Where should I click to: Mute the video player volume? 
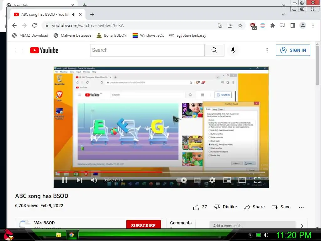click(x=94, y=180)
